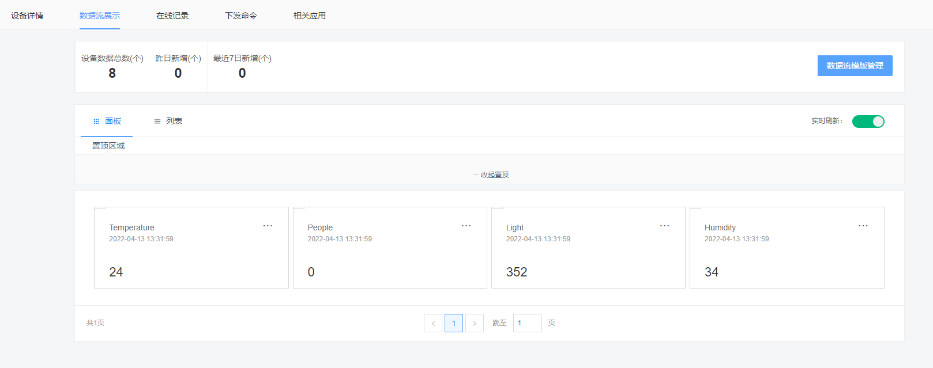Switch to the 在线记录 tab
Image resolution: width=933 pixels, height=368 pixels.
point(172,16)
